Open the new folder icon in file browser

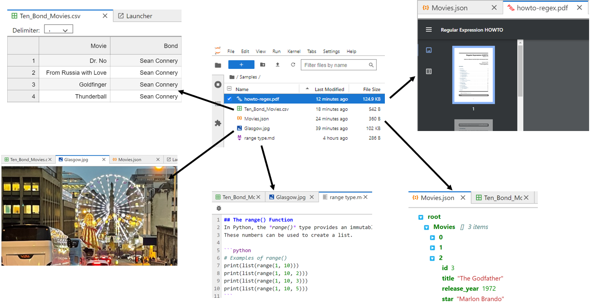point(262,64)
